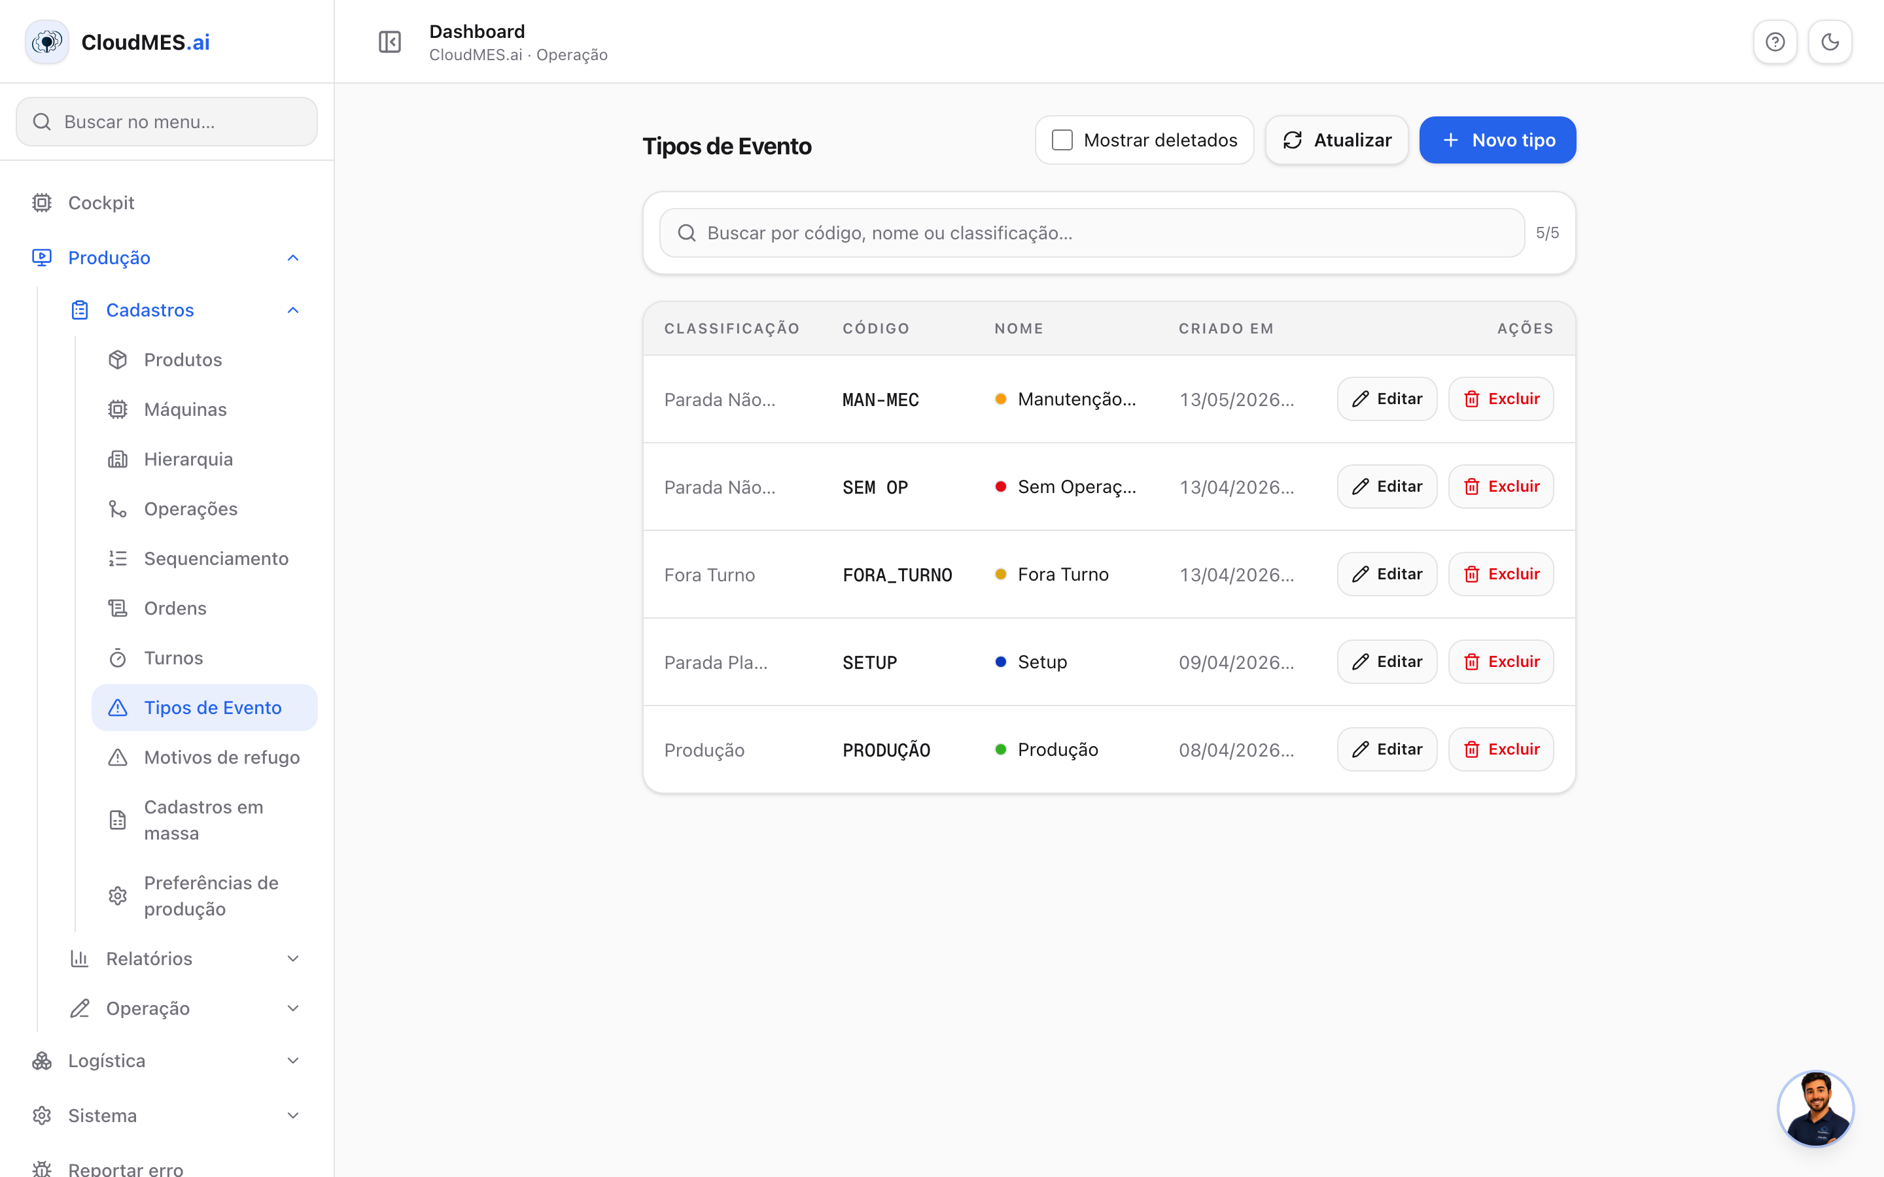Edit the MAN-MEC event type
This screenshot has height=1177, width=1884.
pyautogui.click(x=1387, y=399)
